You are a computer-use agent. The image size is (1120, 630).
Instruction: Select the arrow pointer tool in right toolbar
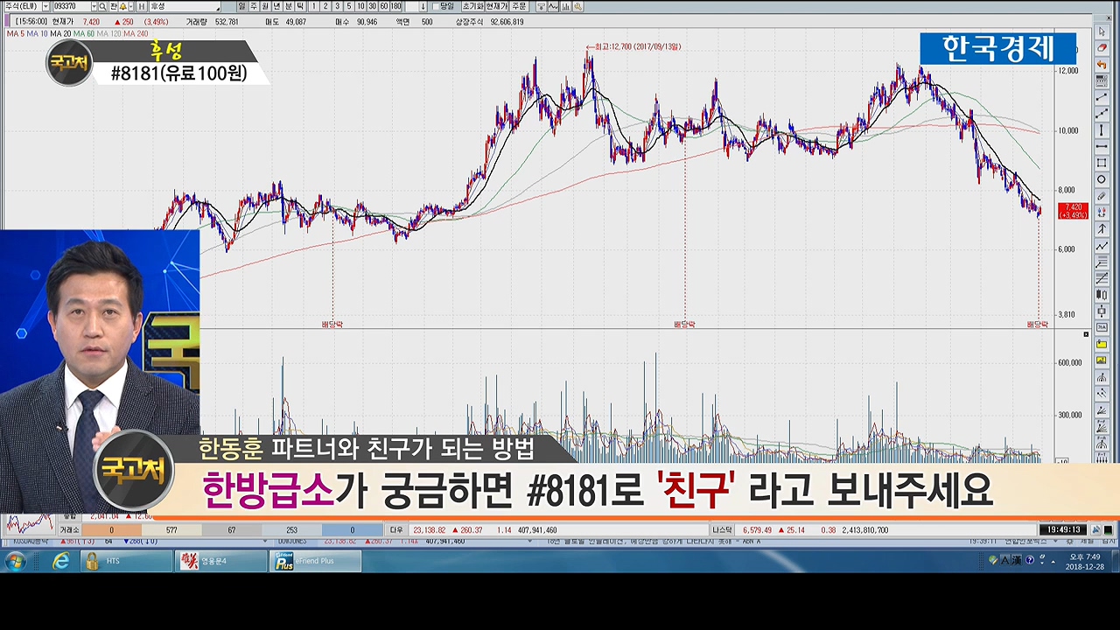tap(1102, 32)
